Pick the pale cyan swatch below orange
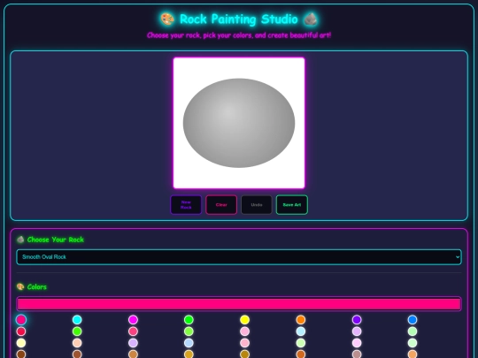 pyautogui.click(x=301, y=331)
